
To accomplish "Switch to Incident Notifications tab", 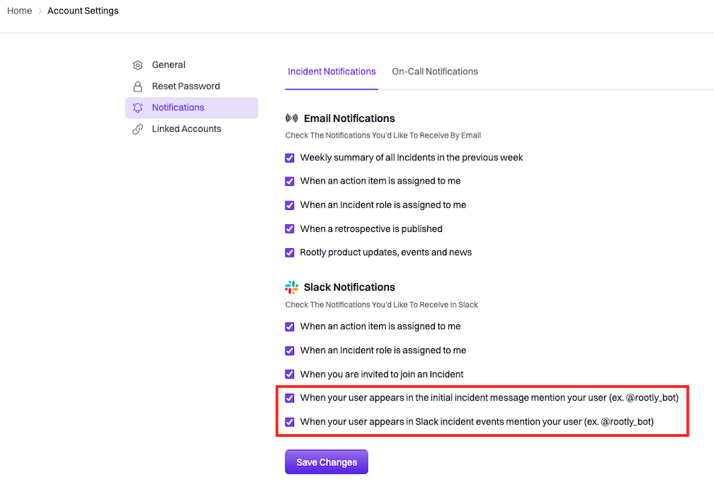I will pos(331,72).
